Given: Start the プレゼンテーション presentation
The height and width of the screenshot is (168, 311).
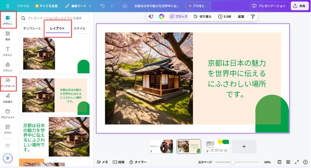Looking at the screenshot, I should click(x=269, y=6).
